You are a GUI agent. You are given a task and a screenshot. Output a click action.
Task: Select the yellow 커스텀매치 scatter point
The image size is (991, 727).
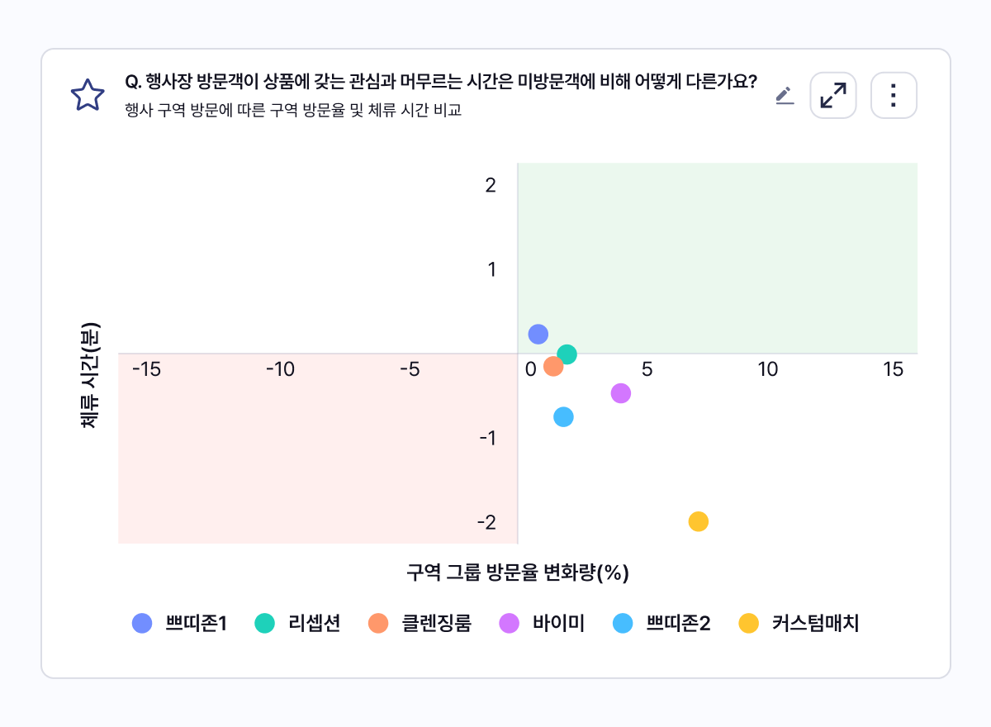click(698, 520)
